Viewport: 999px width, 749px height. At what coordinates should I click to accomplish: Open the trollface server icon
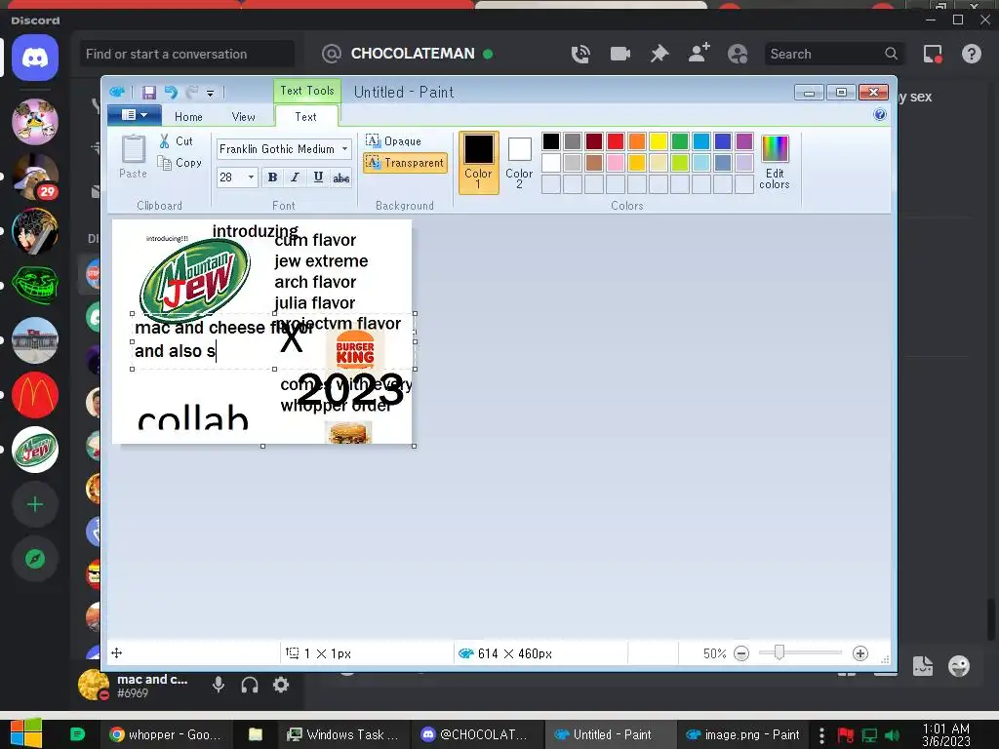tap(35, 286)
